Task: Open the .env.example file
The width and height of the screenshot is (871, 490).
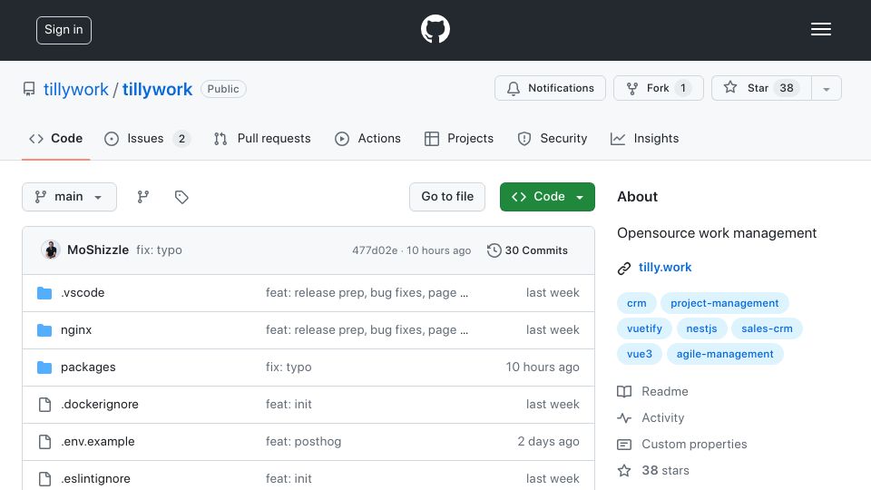Action: click(x=98, y=442)
